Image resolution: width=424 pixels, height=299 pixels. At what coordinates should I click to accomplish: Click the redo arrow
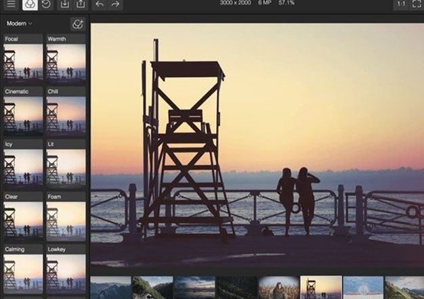point(116,4)
